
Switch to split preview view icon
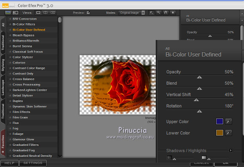[x=46, y=13]
